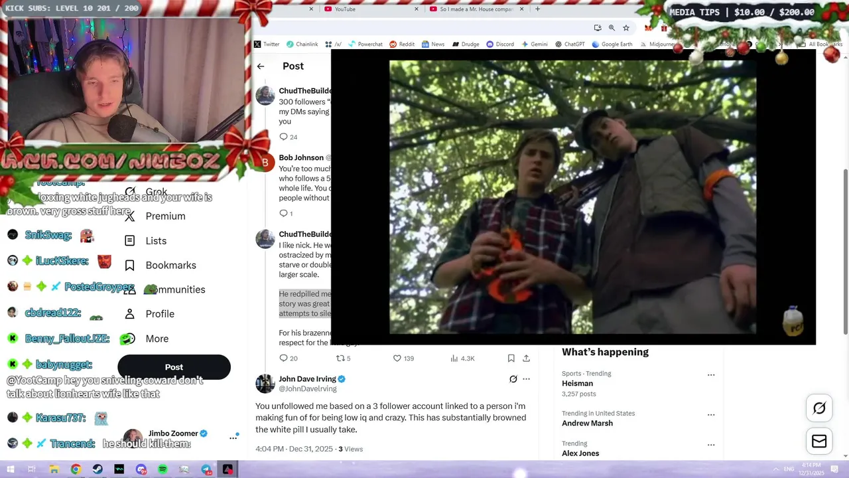Image resolution: width=849 pixels, height=478 pixels.
Task: Click the page vertical scrollbar
Action: point(844,252)
